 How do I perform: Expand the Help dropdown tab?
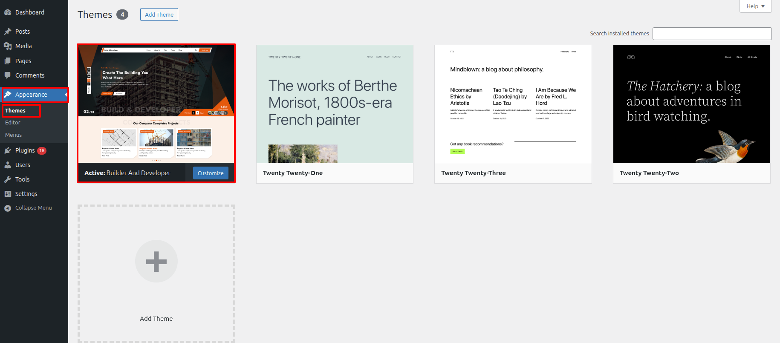[755, 6]
